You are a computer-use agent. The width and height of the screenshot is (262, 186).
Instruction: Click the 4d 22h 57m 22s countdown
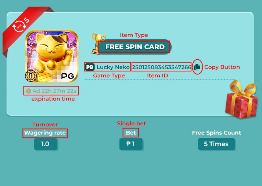coord(54,91)
